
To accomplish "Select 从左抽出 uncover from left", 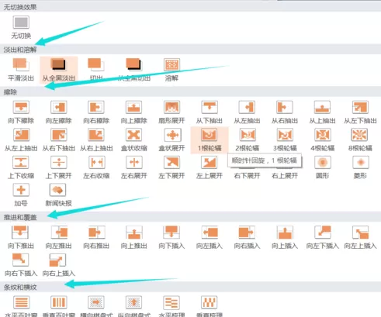I will pyautogui.click(x=247, y=112).
